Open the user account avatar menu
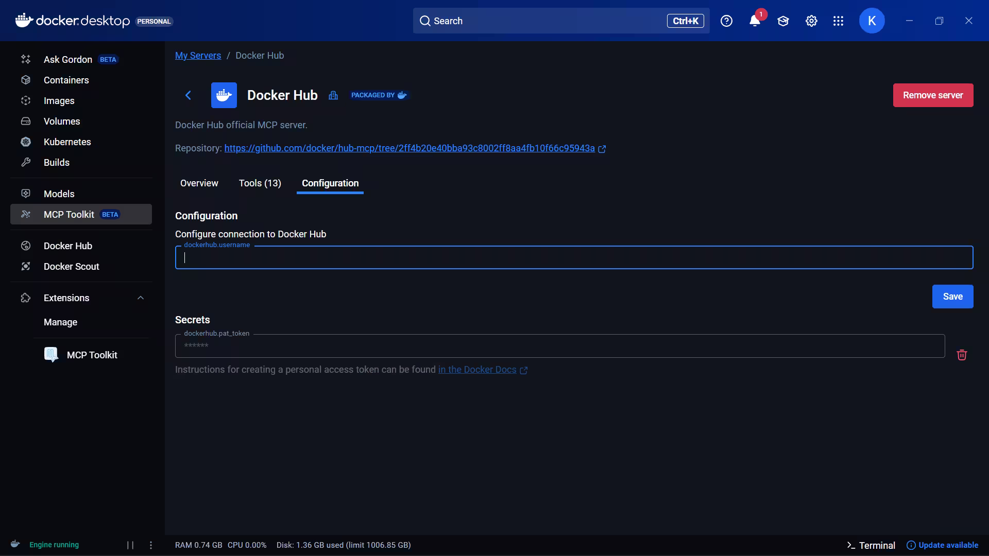This screenshot has height=556, width=989. (x=872, y=21)
